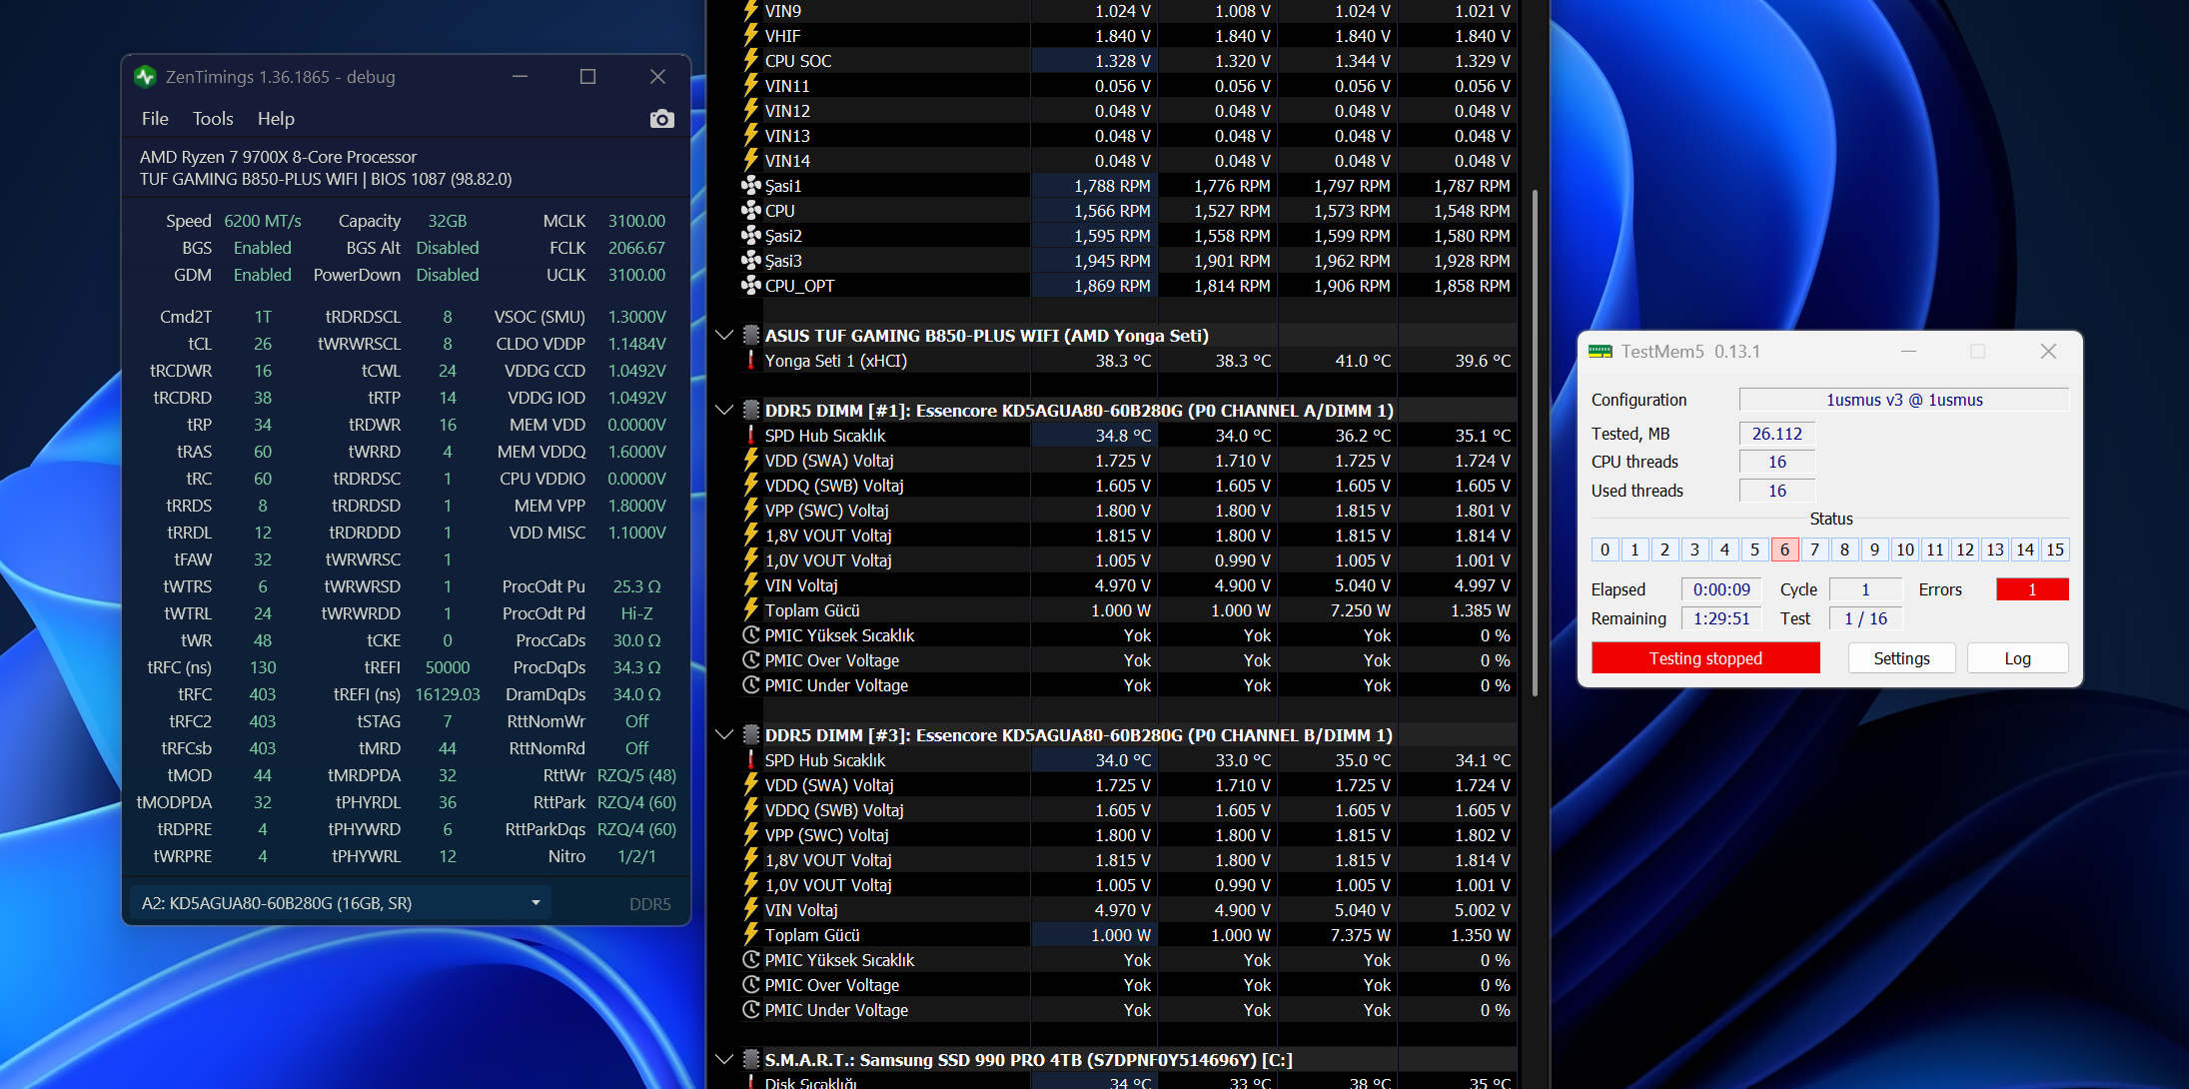The image size is (2189, 1089).
Task: Click the tCL value 26 in ZenTimings
Action: pos(263,344)
